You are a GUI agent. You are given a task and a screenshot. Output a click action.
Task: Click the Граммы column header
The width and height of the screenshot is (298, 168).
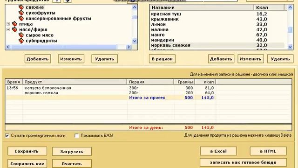(184, 82)
